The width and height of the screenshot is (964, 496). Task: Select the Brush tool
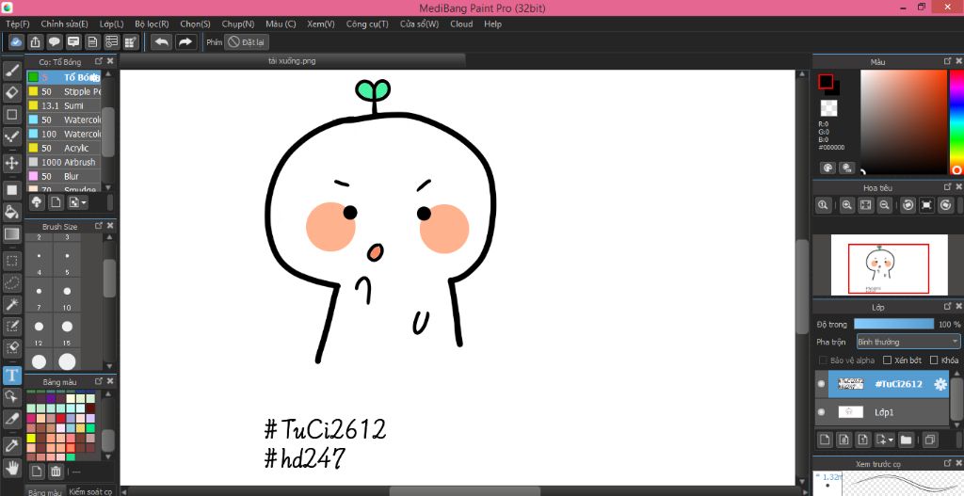(x=11, y=71)
